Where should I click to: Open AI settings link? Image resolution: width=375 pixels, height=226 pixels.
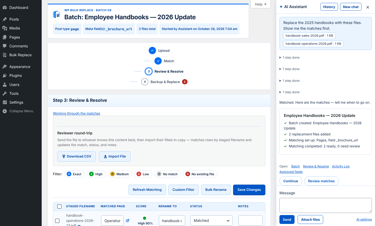[364, 219]
